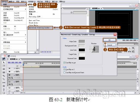Open the timeline panel menu button
This screenshot has width=140, height=103.
137,60
